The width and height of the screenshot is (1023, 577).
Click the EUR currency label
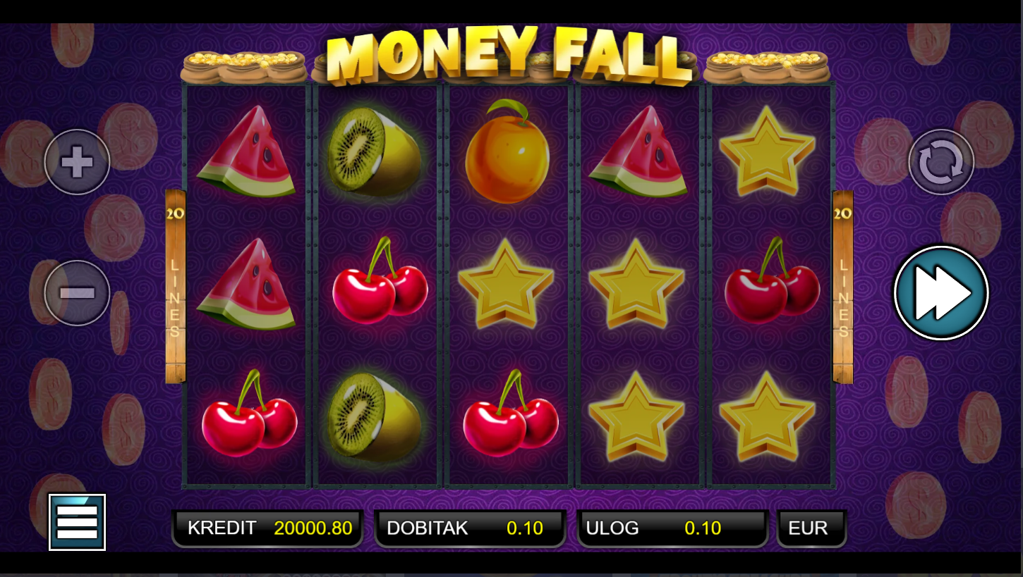(x=811, y=528)
